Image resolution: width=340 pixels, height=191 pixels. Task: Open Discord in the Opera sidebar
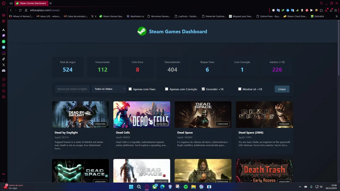click(4, 71)
